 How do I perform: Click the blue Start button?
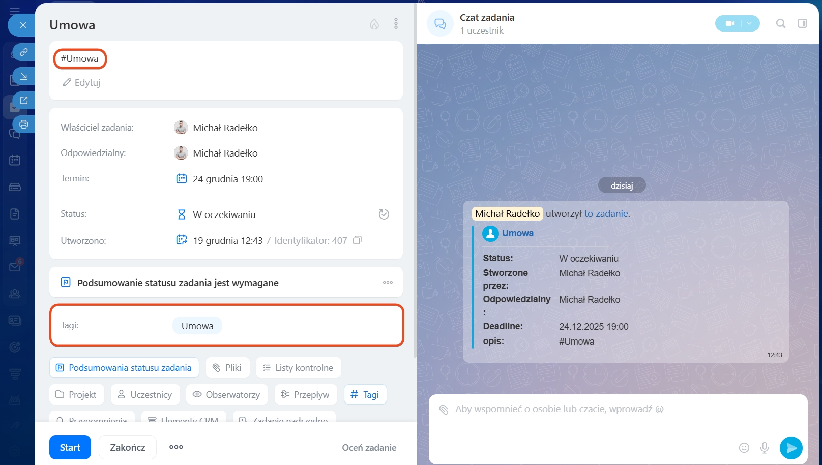[70, 447]
